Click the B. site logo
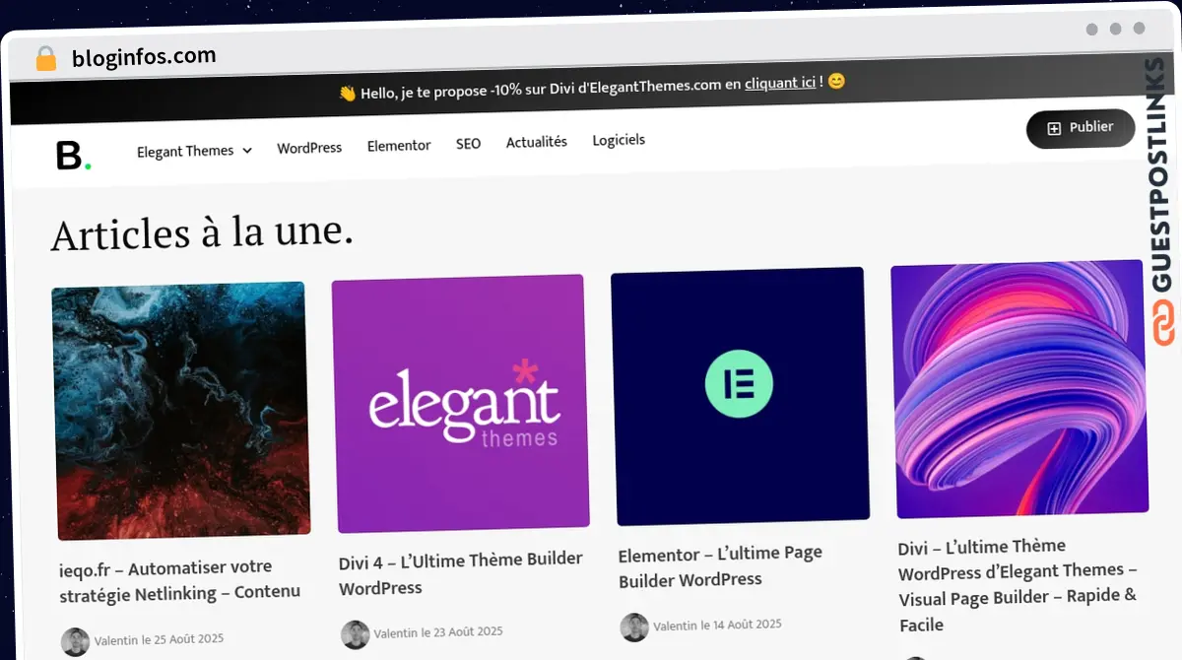Image resolution: width=1182 pixels, height=660 pixels. tap(73, 156)
